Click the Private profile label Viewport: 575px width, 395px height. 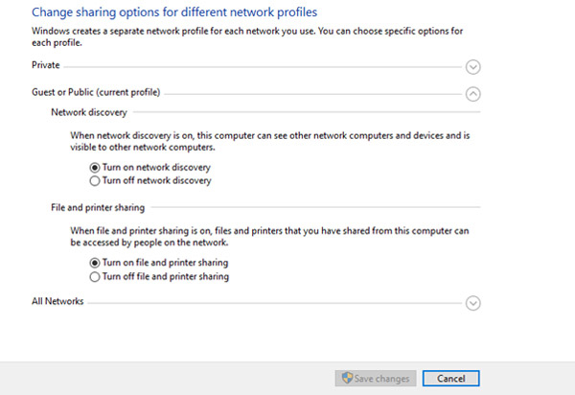tap(46, 66)
